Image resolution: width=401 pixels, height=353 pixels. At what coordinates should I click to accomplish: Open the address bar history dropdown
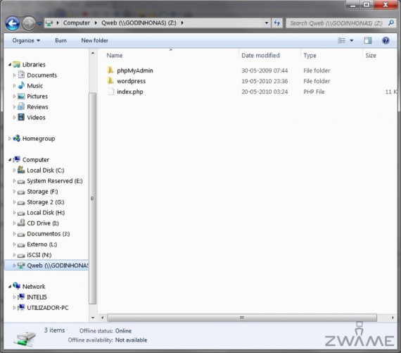267,23
